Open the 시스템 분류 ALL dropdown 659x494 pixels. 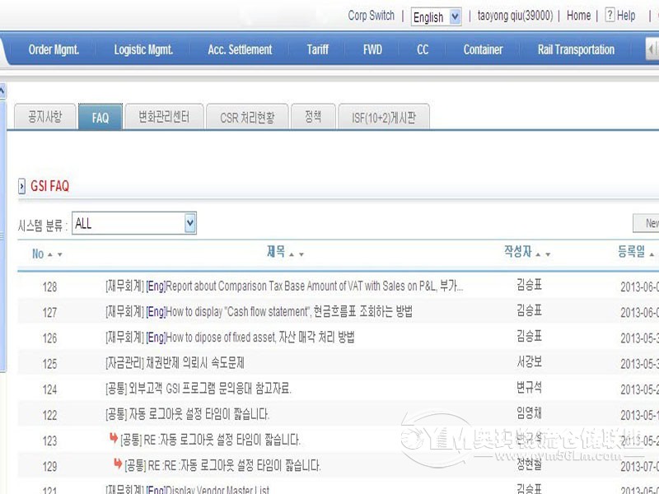pyautogui.click(x=134, y=223)
